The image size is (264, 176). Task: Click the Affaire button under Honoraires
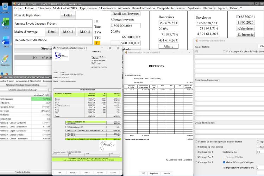(x=168, y=46)
